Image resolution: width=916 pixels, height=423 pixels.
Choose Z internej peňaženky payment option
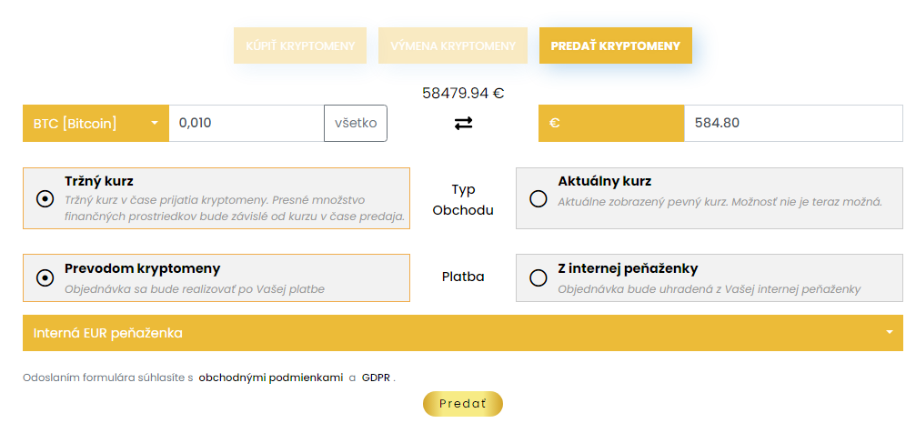pyautogui.click(x=539, y=277)
